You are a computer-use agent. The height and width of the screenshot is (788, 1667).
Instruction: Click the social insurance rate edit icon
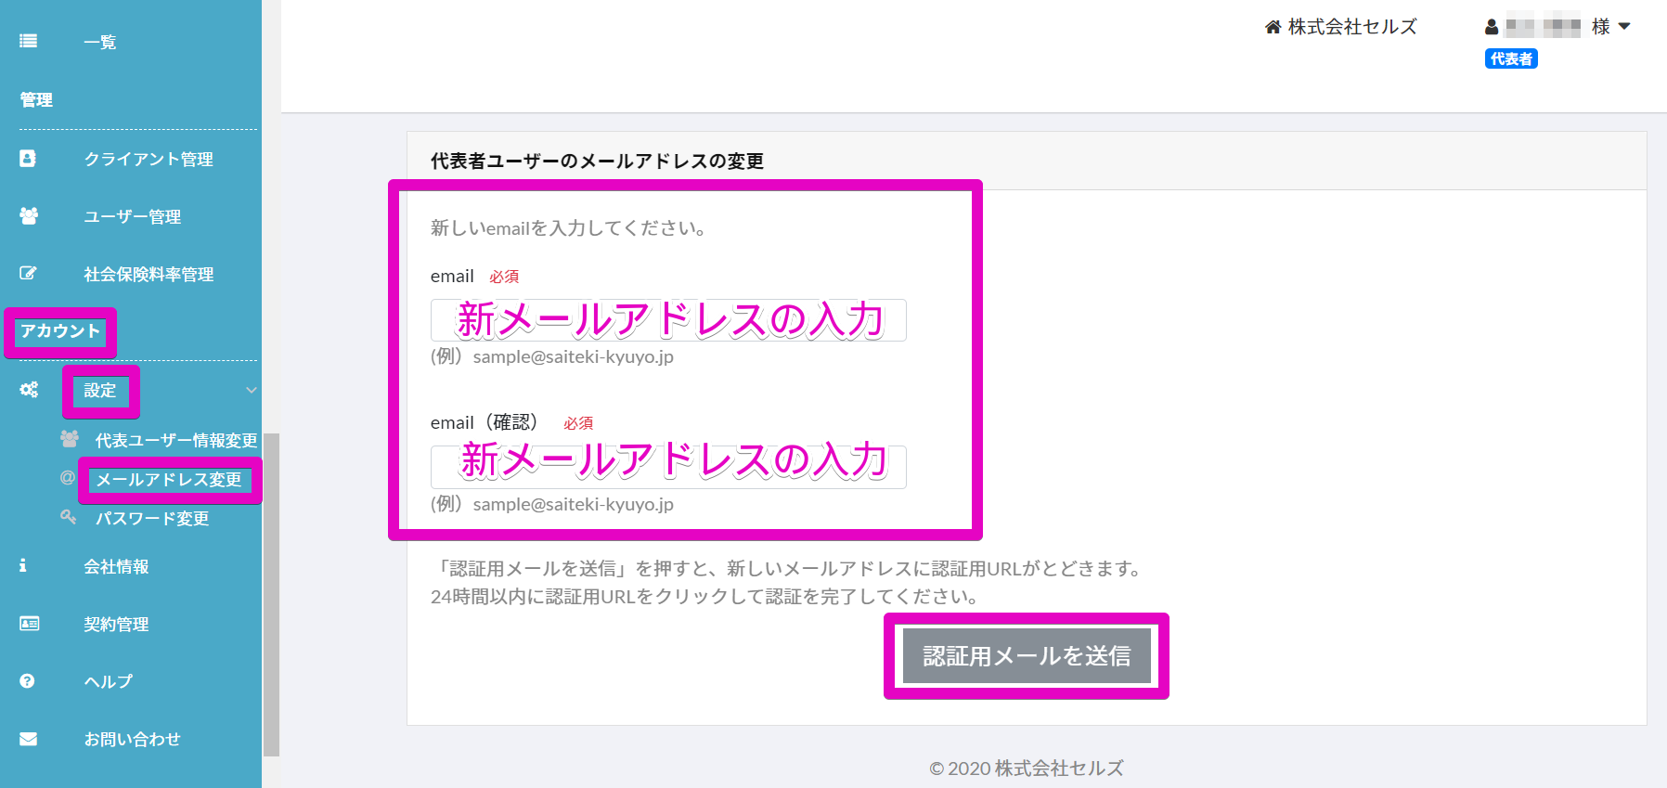click(x=28, y=274)
